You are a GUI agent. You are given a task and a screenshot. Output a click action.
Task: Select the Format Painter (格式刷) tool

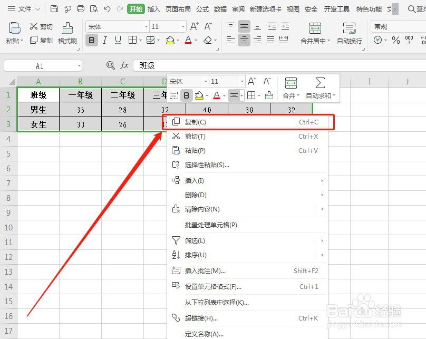pyautogui.click(x=67, y=33)
